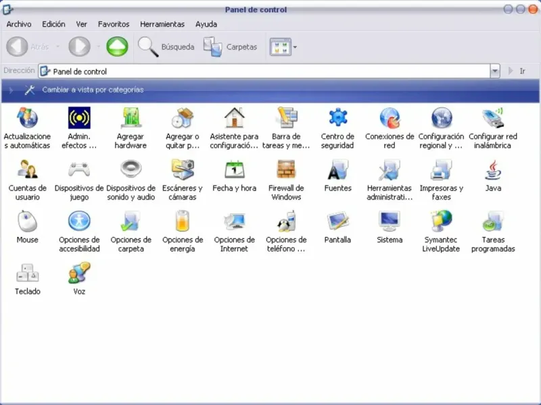Expand the Atrás history dropdown arrow
The image size is (541, 405).
(x=57, y=47)
